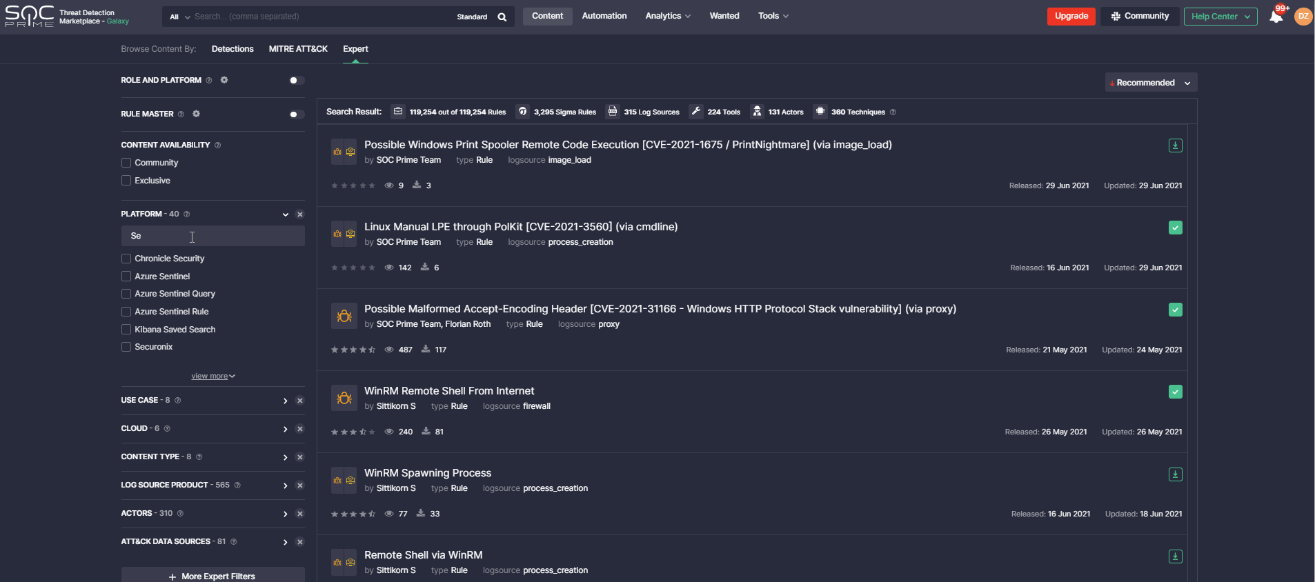
Task: Check Chronicle Security platform
Action: [126, 259]
